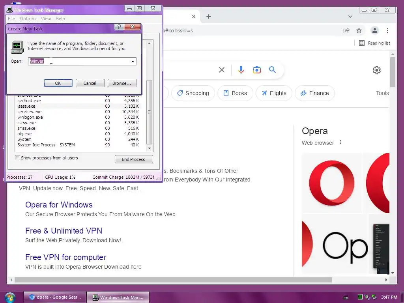Select the Flights filter chip

pyautogui.click(x=274, y=93)
